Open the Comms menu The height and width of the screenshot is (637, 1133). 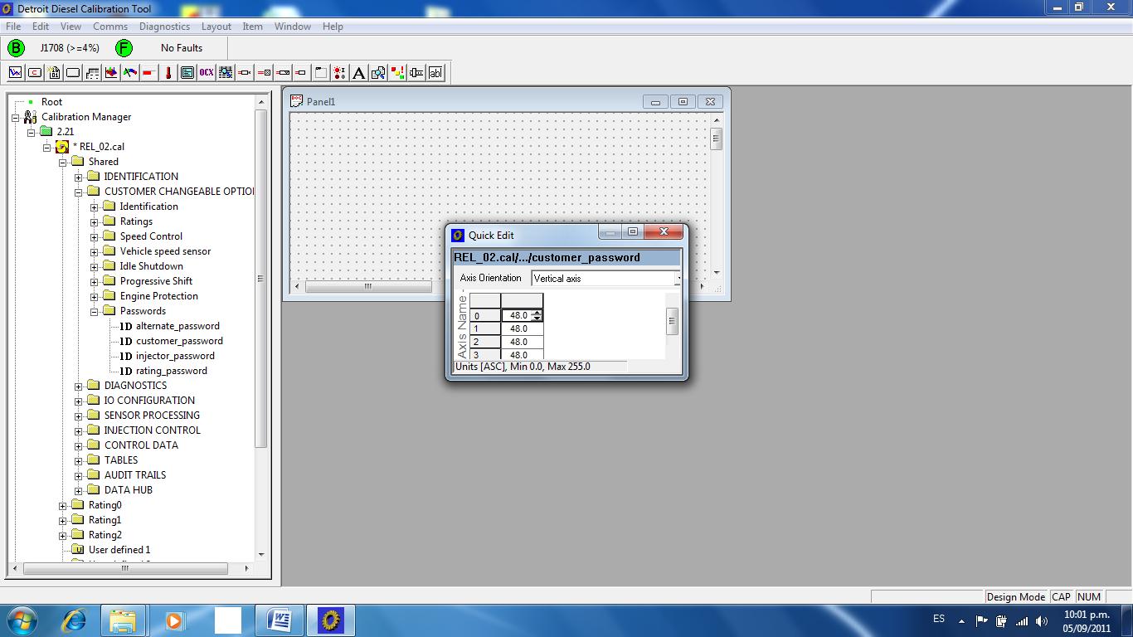click(x=110, y=27)
